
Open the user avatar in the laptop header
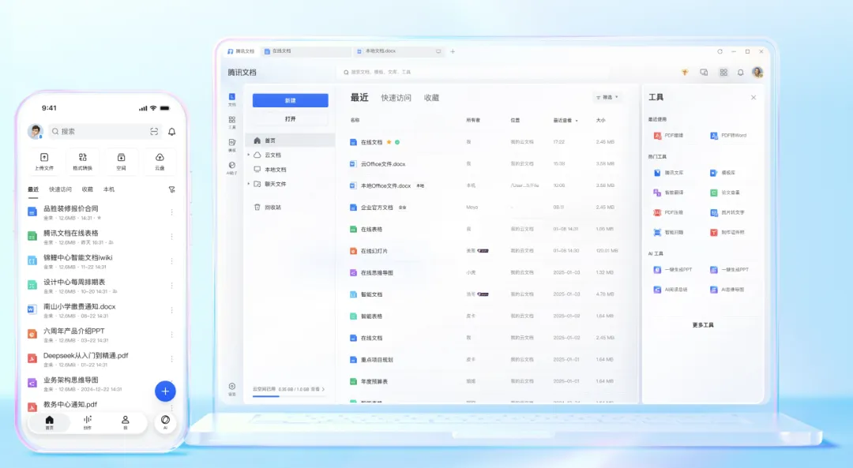pos(757,72)
